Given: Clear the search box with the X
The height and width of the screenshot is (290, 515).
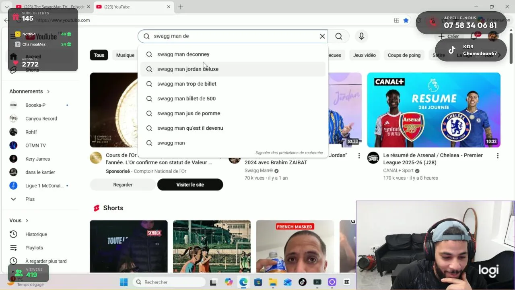Looking at the screenshot, I should [322, 36].
